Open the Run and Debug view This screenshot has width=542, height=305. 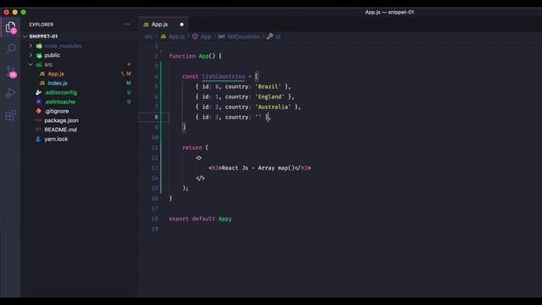(11, 93)
